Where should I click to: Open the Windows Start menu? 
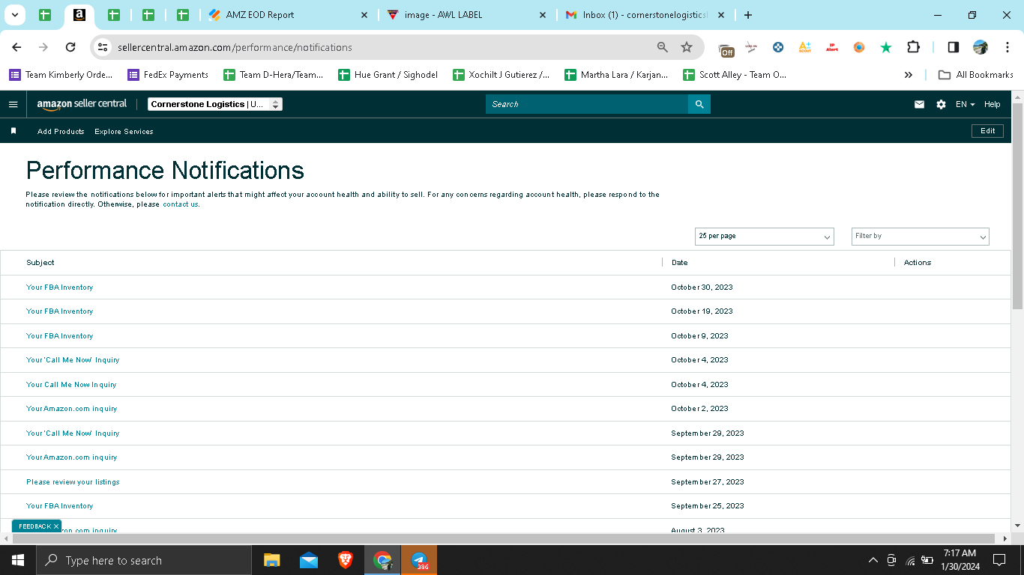tap(18, 560)
